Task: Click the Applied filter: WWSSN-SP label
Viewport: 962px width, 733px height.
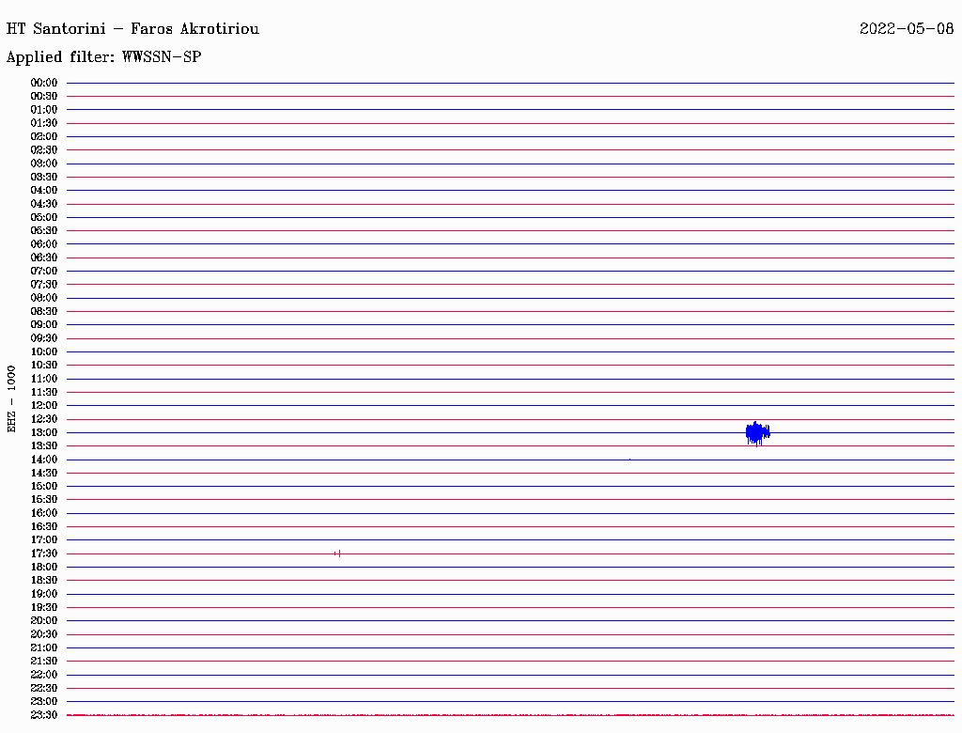Action: point(103,57)
